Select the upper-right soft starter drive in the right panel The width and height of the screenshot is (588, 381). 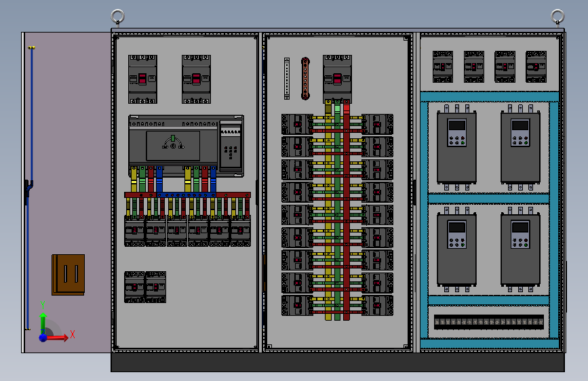pyautogui.click(x=520, y=148)
